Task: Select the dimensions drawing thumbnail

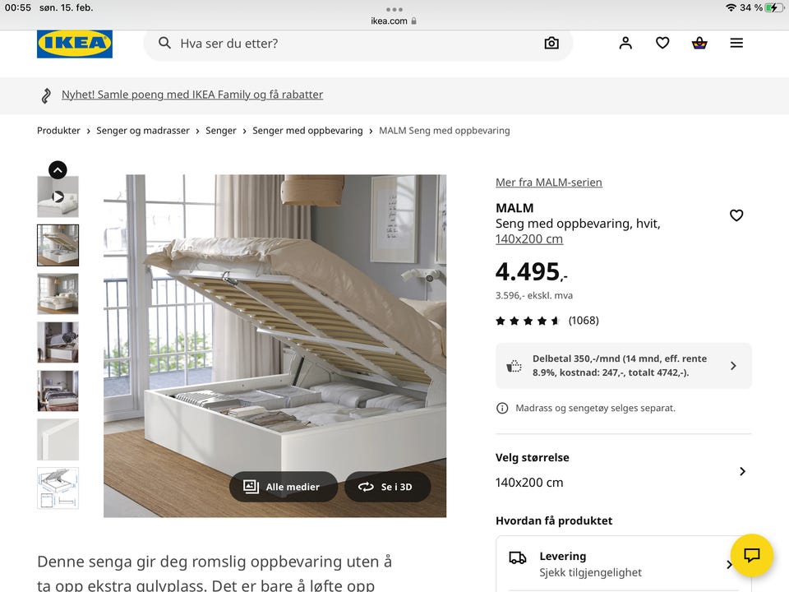Action: coord(58,488)
